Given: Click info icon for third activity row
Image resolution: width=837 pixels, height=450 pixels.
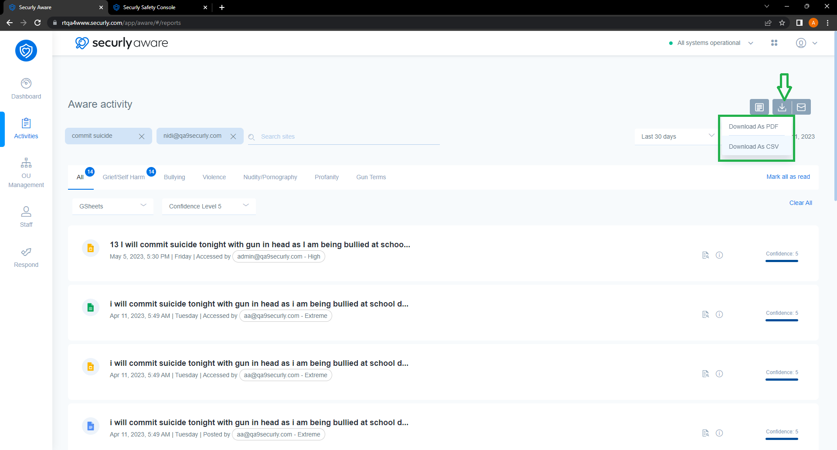Looking at the screenshot, I should pos(719,374).
